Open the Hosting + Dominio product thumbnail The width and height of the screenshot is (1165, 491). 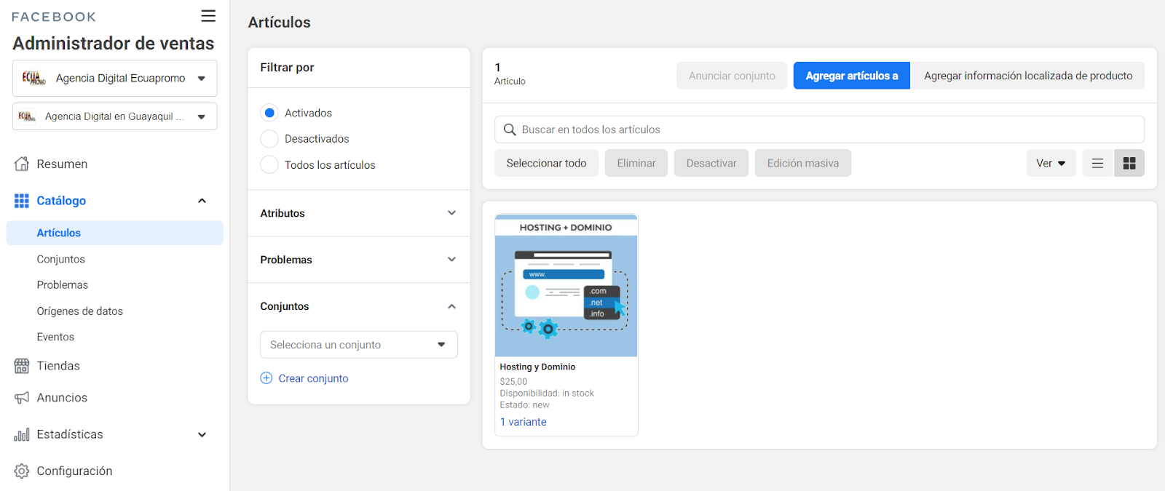click(566, 285)
